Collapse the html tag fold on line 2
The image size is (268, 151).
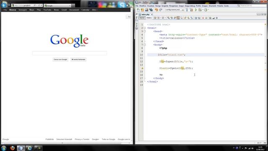[144, 28]
